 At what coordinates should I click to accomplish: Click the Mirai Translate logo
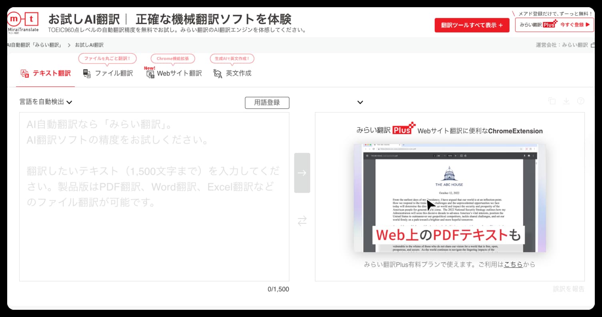tap(23, 22)
